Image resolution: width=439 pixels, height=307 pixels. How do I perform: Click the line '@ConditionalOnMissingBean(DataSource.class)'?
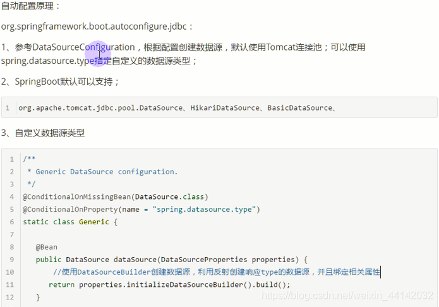click(x=116, y=197)
